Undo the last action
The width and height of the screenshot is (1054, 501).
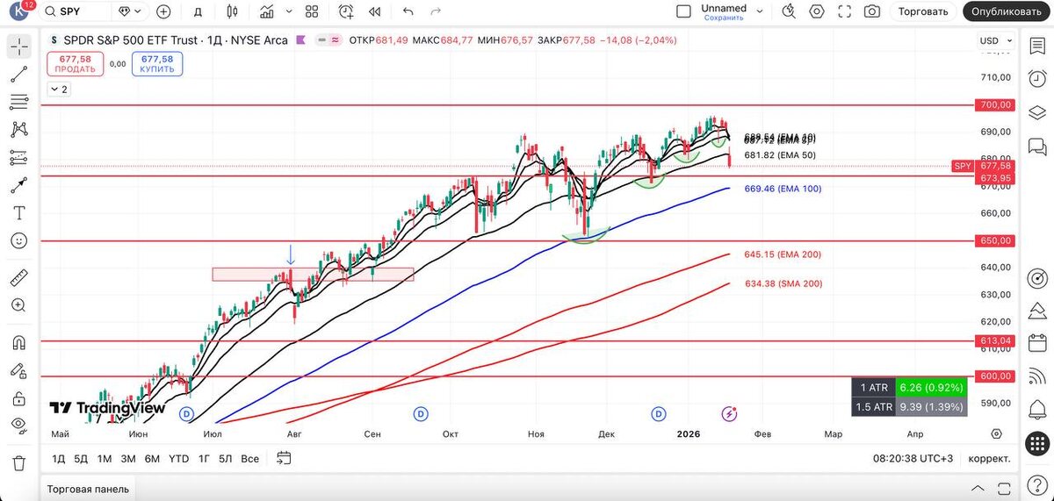click(x=408, y=11)
